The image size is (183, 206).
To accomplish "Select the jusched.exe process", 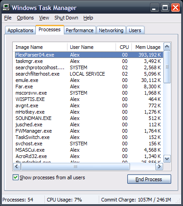I will tap(89, 125).
